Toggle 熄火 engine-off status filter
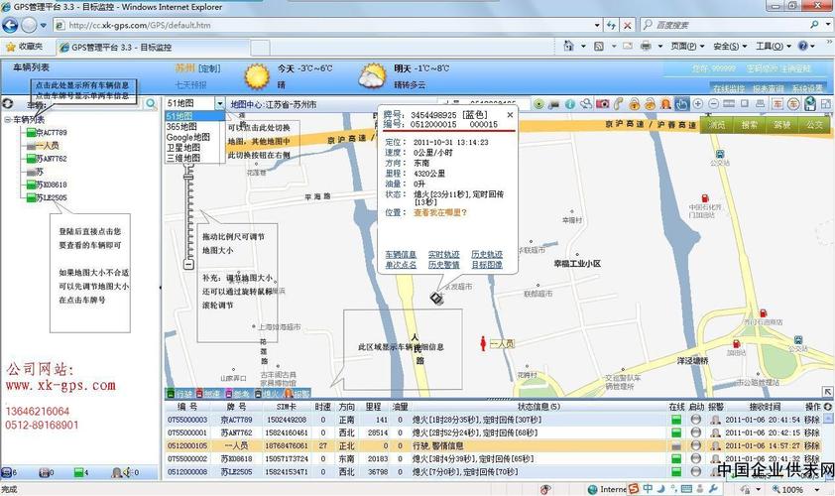835x496 pixels. pyautogui.click(x=266, y=394)
